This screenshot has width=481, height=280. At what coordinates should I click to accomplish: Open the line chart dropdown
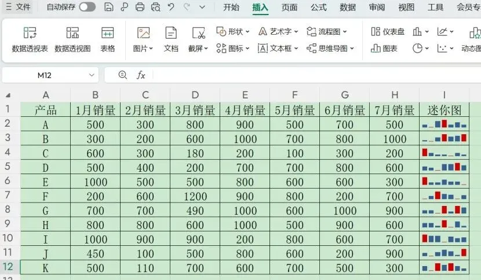(446, 31)
